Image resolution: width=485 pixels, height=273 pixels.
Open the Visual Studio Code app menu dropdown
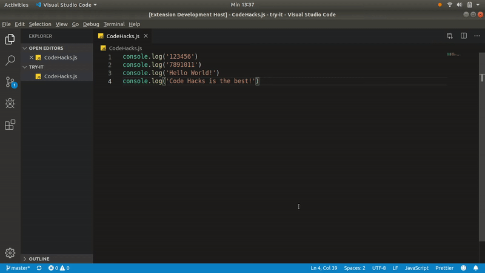[x=66, y=5]
